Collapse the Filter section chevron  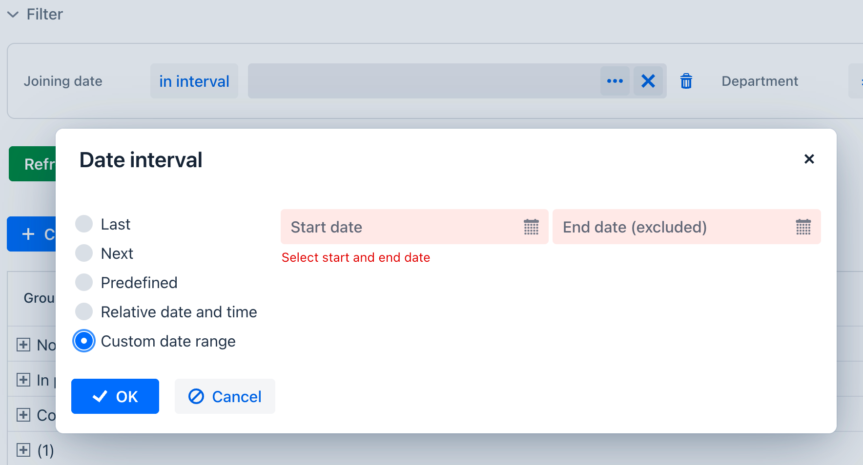click(x=13, y=15)
